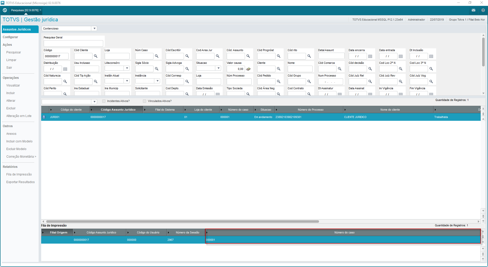Open lookup for Sigla Advoga field

187,69
